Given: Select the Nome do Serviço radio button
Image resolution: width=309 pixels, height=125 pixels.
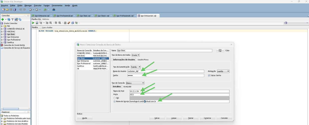Looking at the screenshot, I should point(115,101).
